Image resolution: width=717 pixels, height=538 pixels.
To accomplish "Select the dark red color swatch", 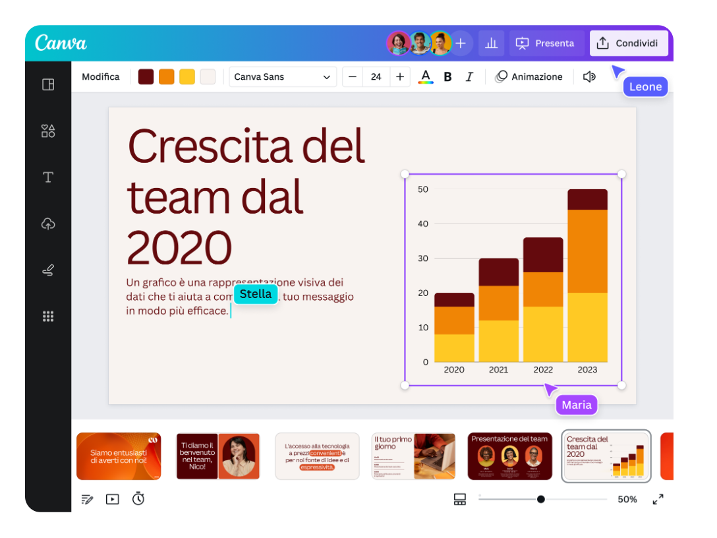I will pos(145,76).
